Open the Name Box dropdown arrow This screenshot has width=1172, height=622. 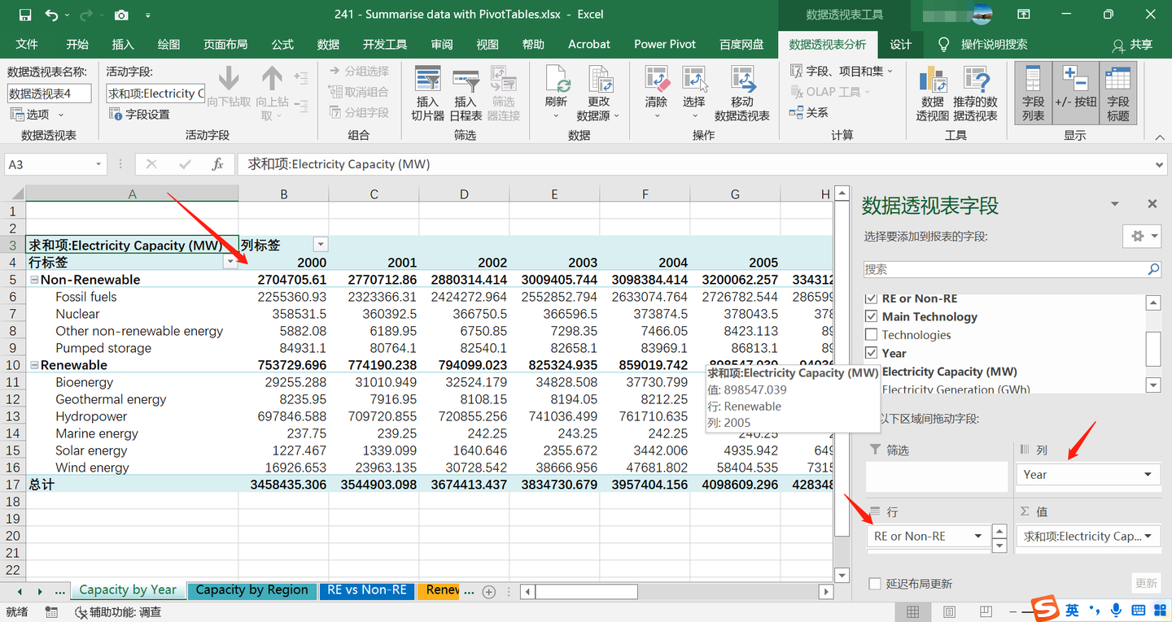click(x=98, y=164)
